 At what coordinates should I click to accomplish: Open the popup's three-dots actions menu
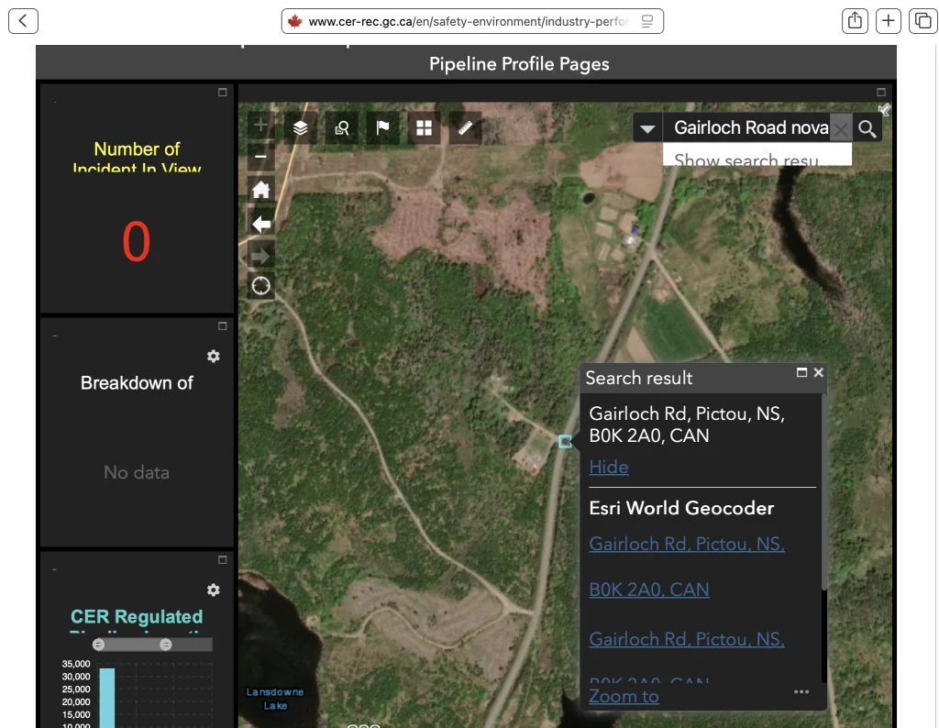tap(801, 692)
